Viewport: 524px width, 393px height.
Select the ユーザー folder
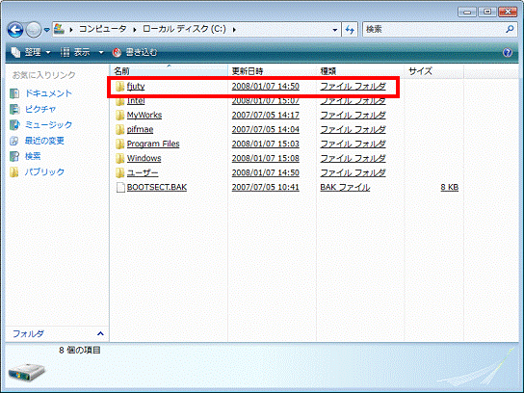click(143, 172)
